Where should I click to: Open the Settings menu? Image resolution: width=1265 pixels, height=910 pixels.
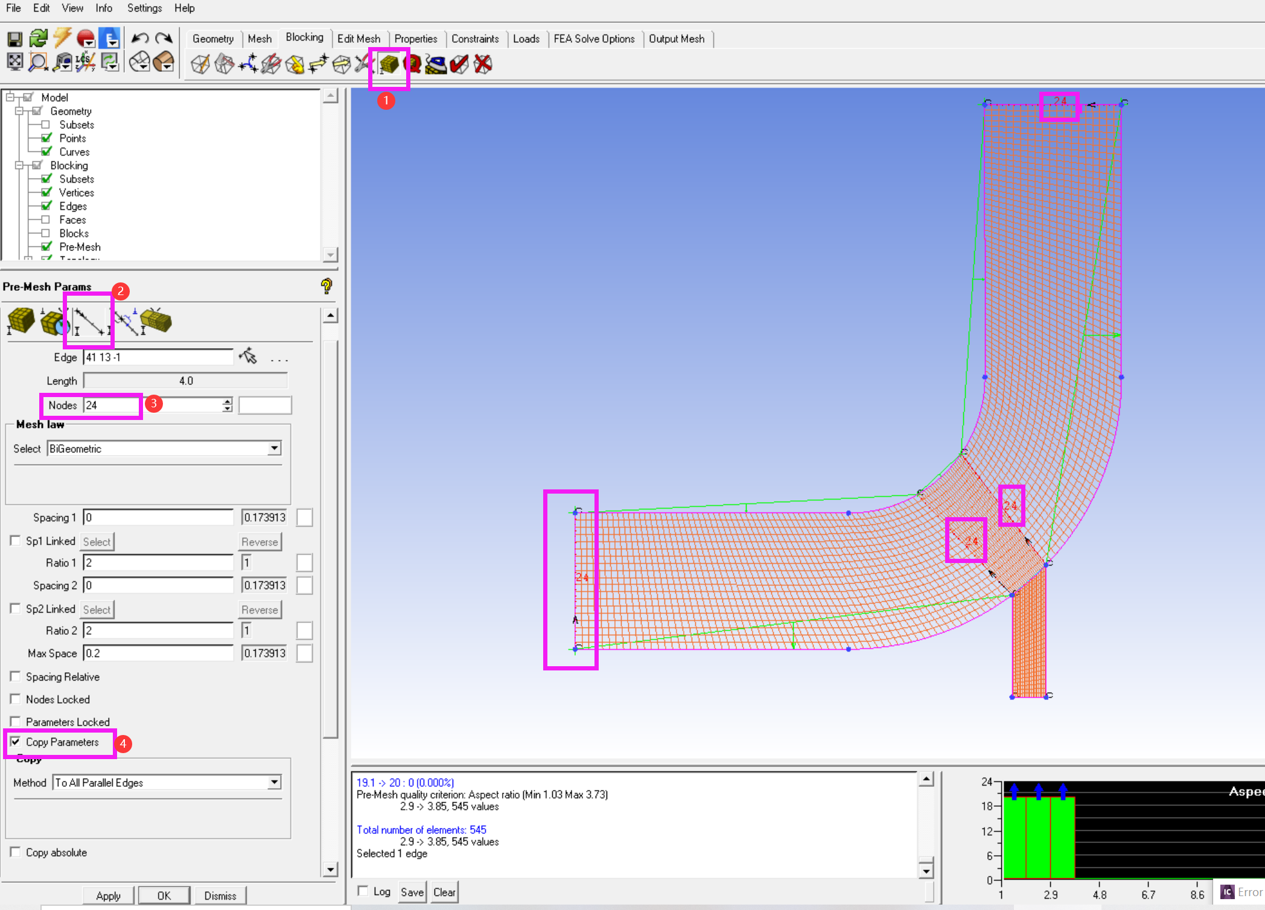coord(144,8)
